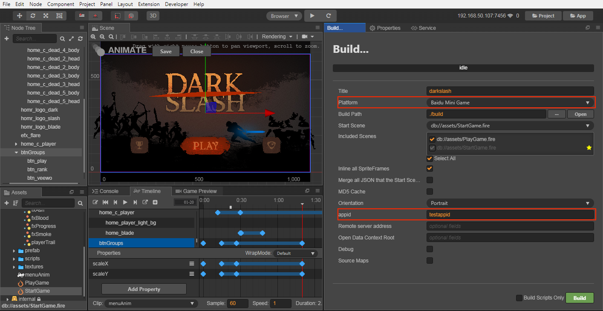This screenshot has width=603, height=311.
Task: Collapse the btnGroups node
Action: 16,153
